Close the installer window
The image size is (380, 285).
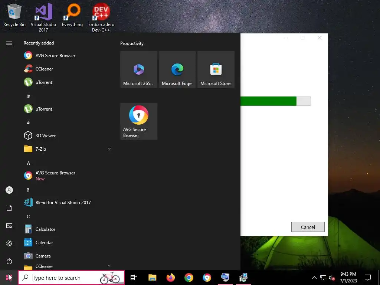click(x=320, y=38)
